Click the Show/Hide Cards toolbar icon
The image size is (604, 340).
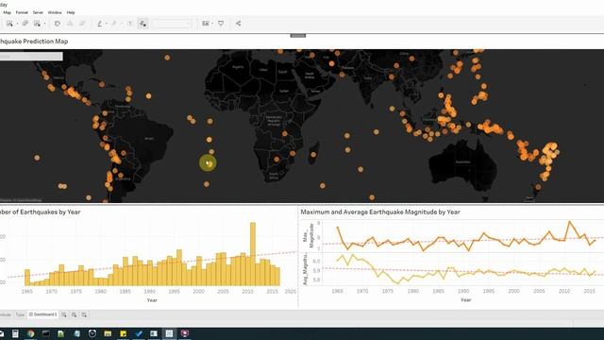(206, 24)
